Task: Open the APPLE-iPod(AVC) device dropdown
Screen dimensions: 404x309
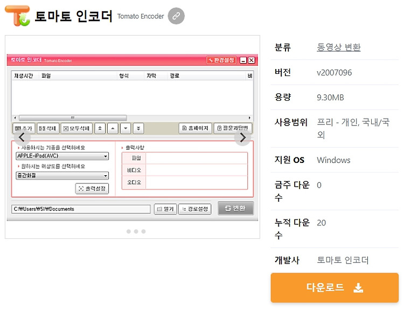Action: 62,156
